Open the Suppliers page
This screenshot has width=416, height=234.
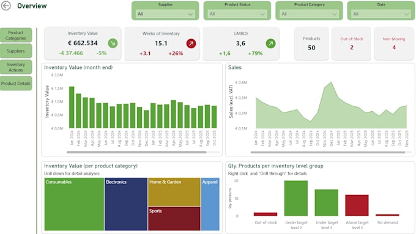tap(16, 51)
